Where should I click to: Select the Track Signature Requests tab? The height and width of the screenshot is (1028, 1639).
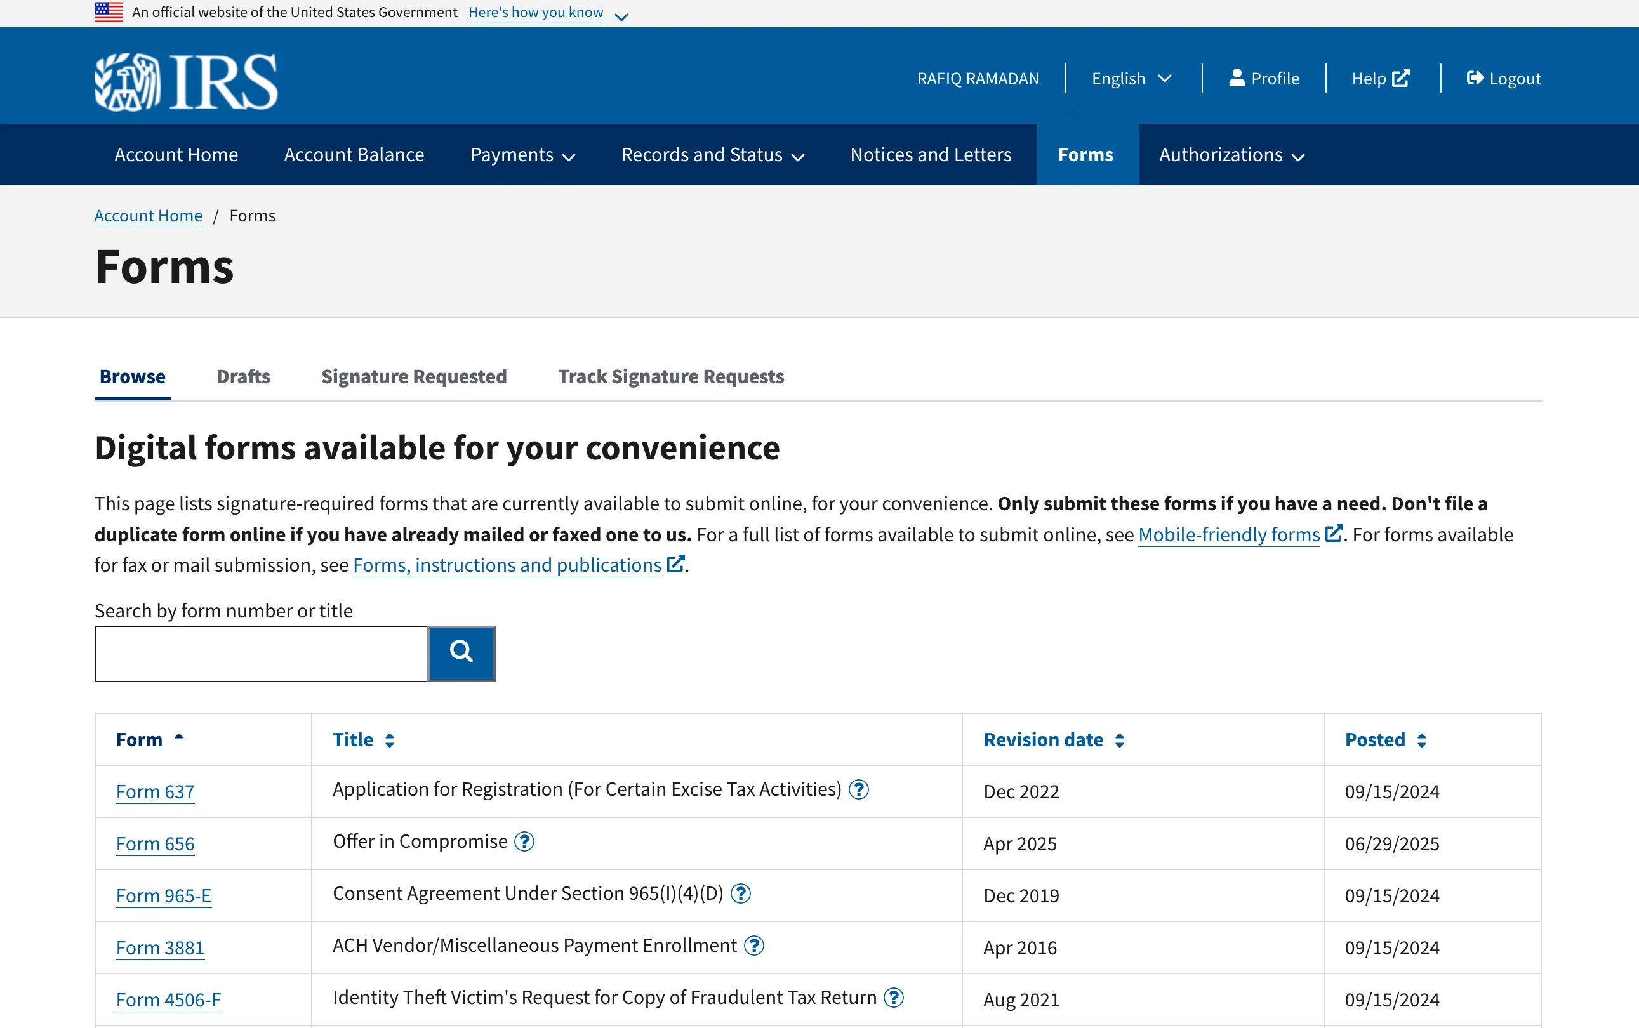[670, 377]
